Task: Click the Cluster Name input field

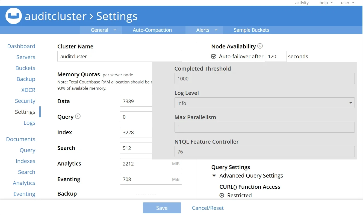Action: (119, 56)
